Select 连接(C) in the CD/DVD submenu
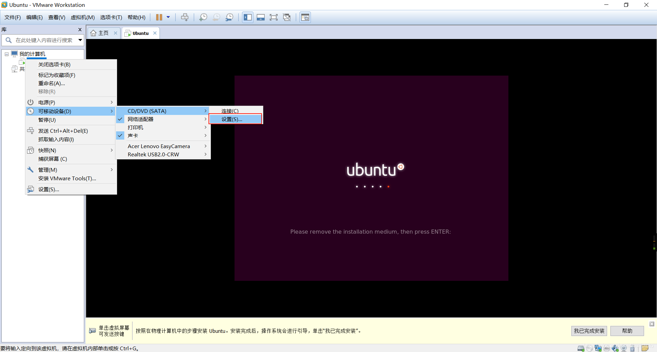The image size is (657, 352). click(x=236, y=111)
